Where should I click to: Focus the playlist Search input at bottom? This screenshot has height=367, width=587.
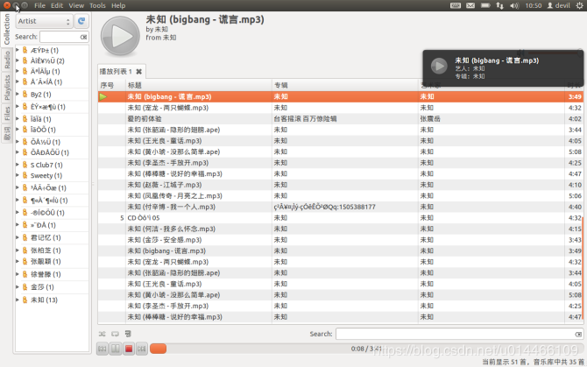459,334
